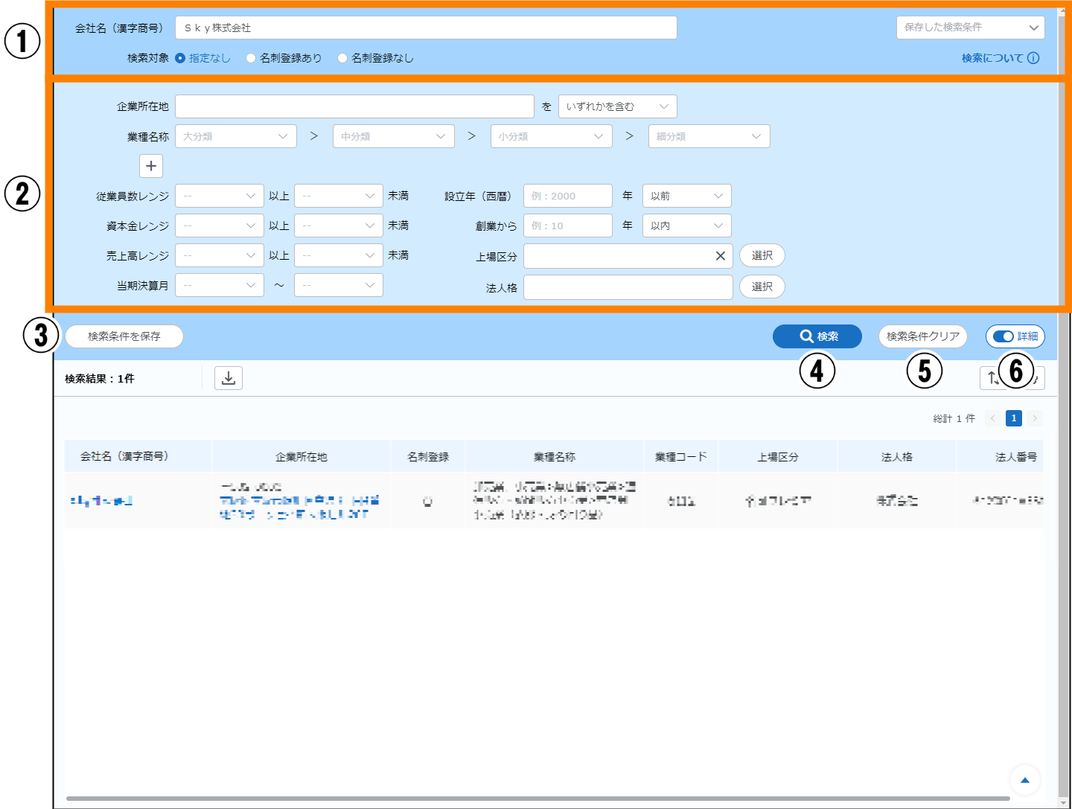Click the 検索条件クリア button
The height and width of the screenshot is (809, 1072).
point(922,336)
